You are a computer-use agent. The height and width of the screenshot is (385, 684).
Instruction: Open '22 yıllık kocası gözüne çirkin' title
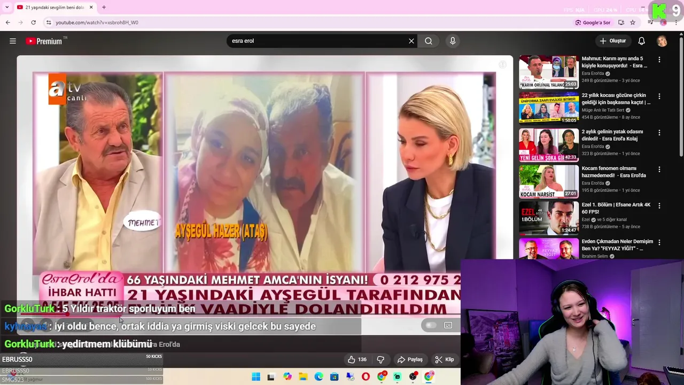[x=616, y=98]
